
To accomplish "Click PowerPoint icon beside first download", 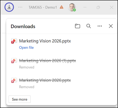I will [x=14, y=41].
